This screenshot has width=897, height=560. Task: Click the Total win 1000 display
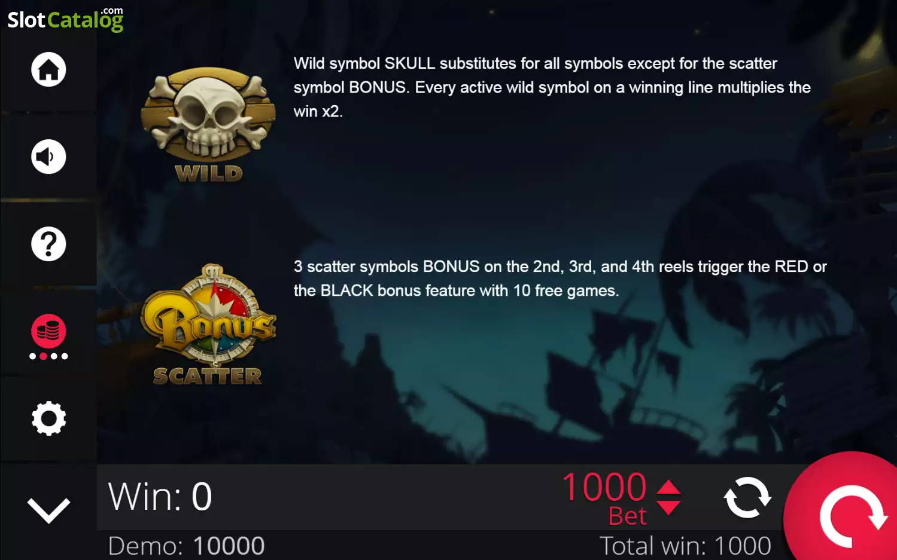[x=685, y=546]
